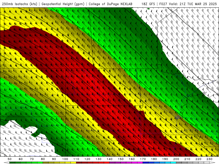The width and height of the screenshot is (219, 164).
Task: Click the legend value 200
Action: pos(176,159)
